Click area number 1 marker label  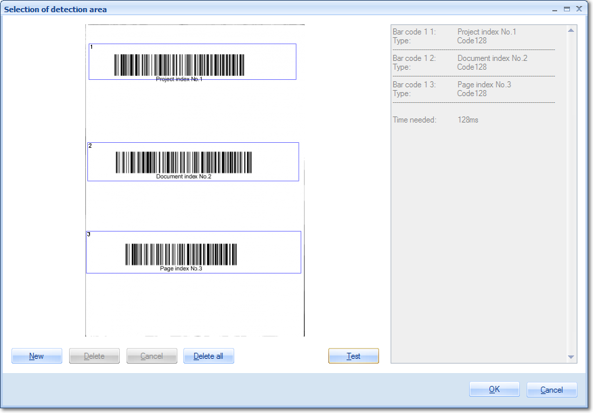coord(91,47)
